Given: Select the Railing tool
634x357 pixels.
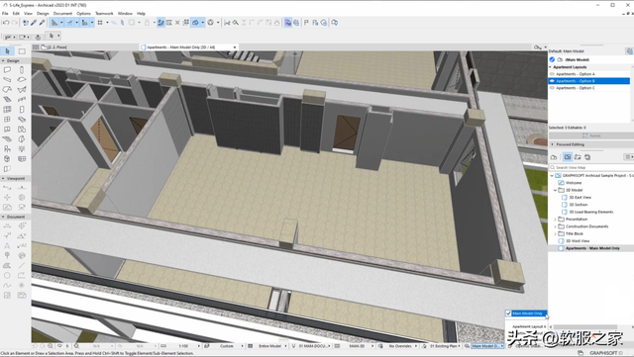Looking at the screenshot, I should [22, 99].
